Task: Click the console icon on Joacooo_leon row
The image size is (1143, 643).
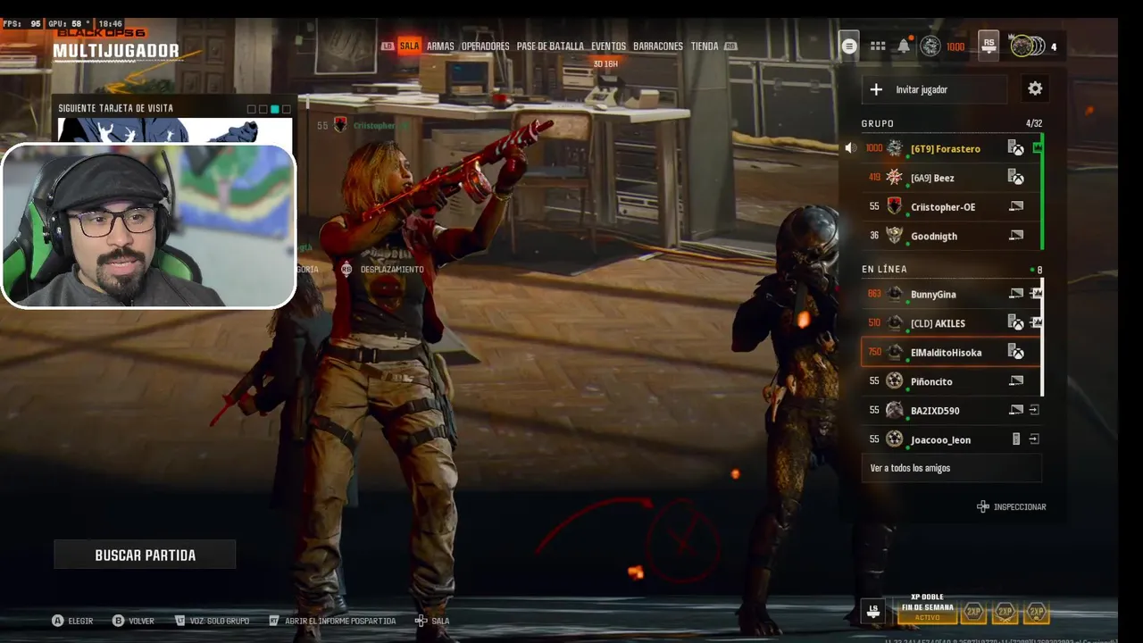Action: [1016, 439]
